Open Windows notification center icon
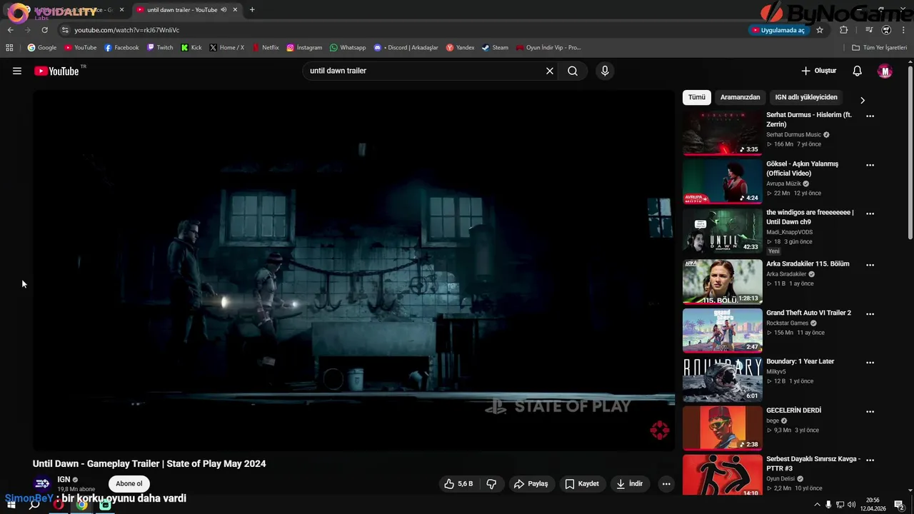Viewport: 914px width, 514px height. tap(900, 505)
